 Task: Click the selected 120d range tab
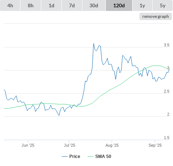[x=119, y=5]
